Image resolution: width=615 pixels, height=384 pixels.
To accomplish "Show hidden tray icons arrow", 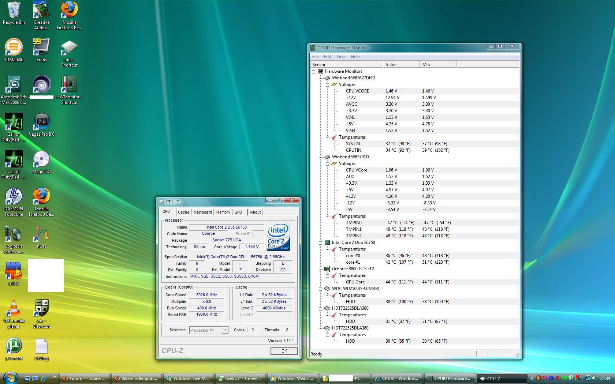I will (532, 379).
